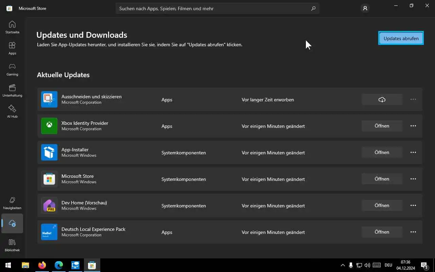Screen dimensions: 435x272
Task: Click Öffnen for App-Installer
Action: tap(382, 152)
